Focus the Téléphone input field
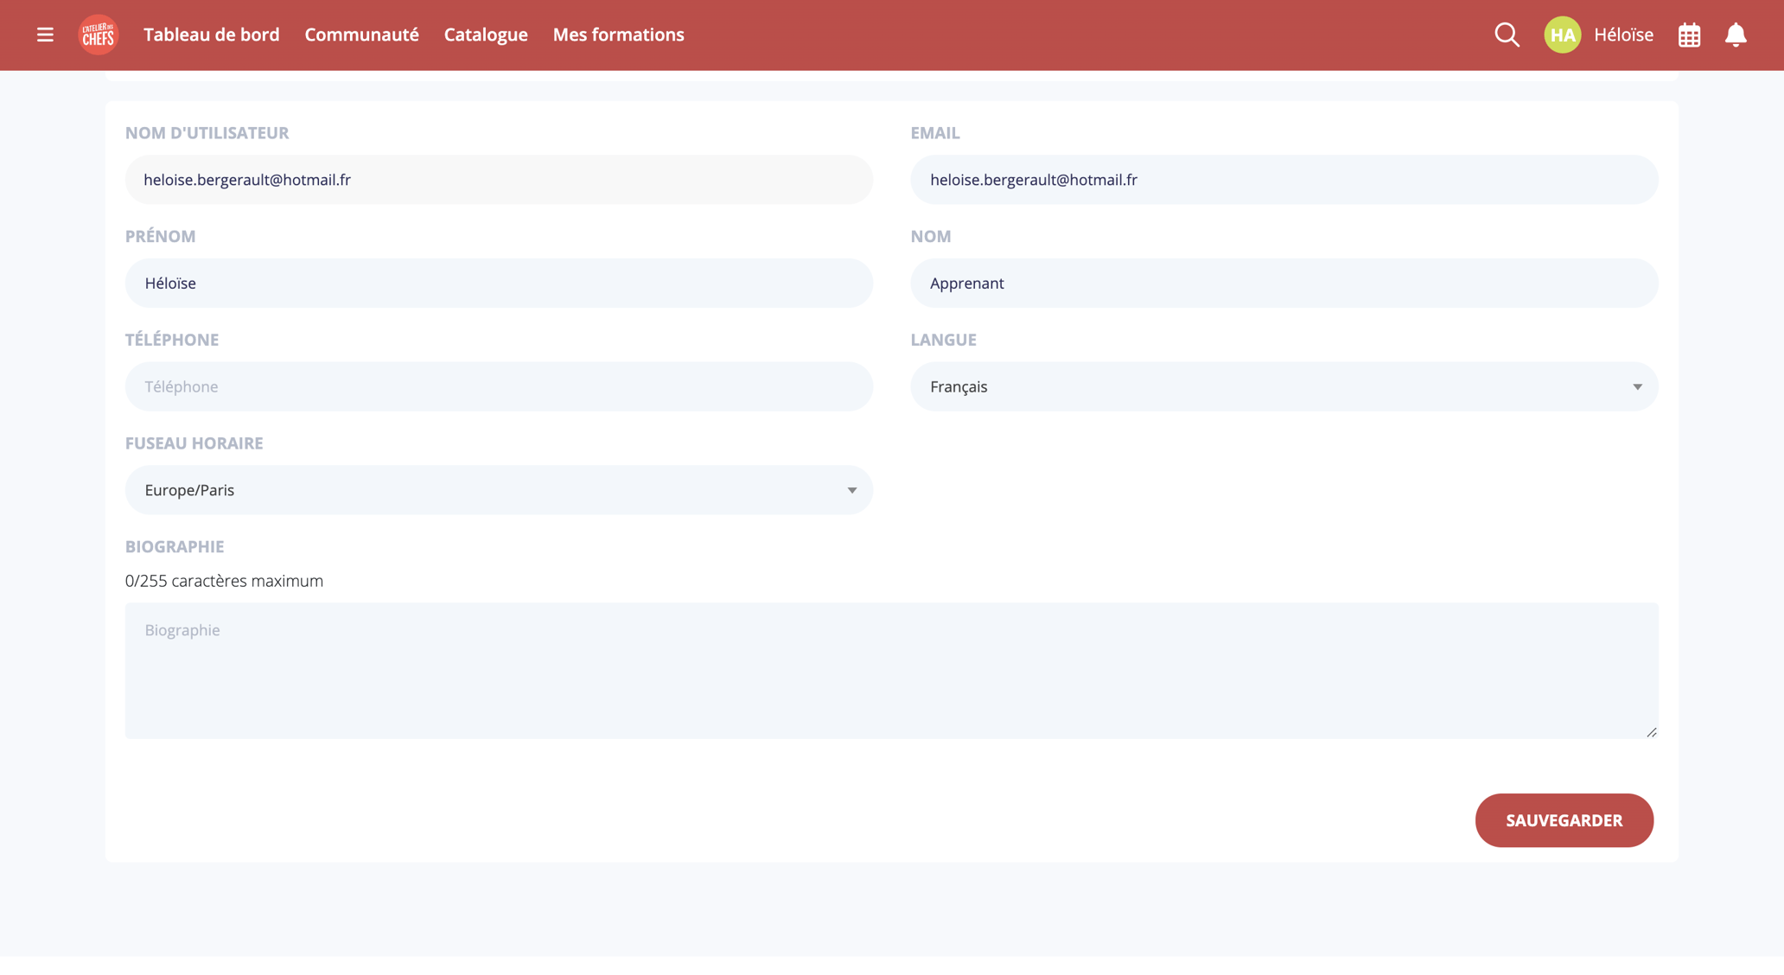Viewport: 1784px width, 975px height. 499,386
